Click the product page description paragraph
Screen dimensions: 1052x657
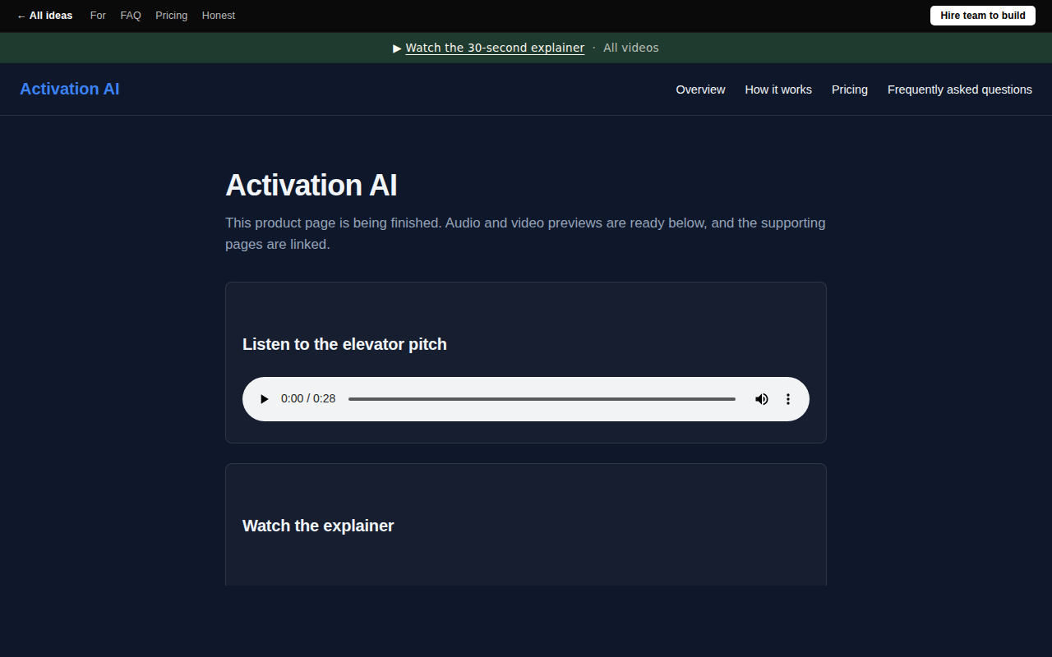click(525, 233)
